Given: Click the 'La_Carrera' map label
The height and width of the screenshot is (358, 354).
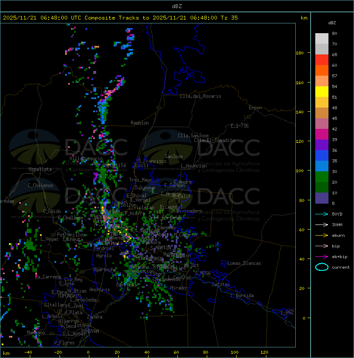Looking at the screenshot, I should 48,277.
